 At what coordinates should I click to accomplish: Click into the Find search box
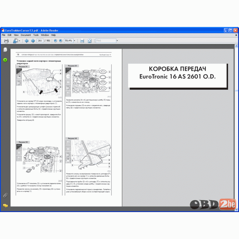(106, 41)
